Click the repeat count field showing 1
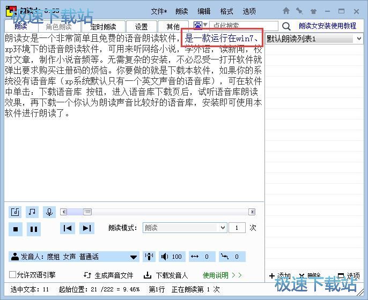The image size is (368, 300). point(237,228)
